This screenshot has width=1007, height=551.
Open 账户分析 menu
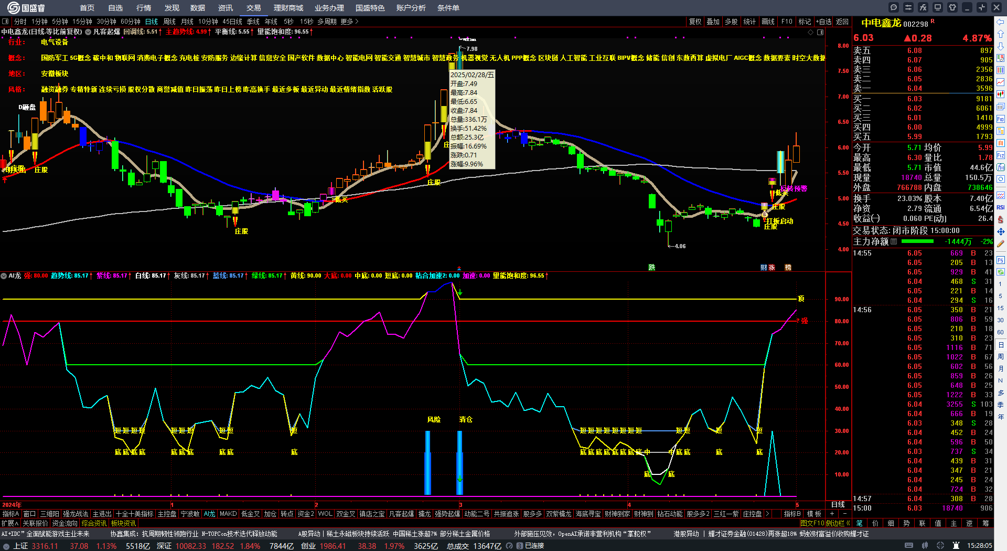click(411, 8)
